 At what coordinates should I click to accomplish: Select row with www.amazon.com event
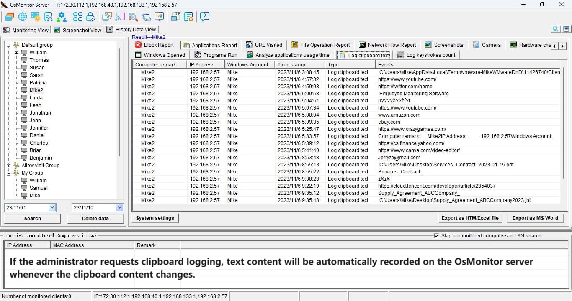(x=347, y=115)
